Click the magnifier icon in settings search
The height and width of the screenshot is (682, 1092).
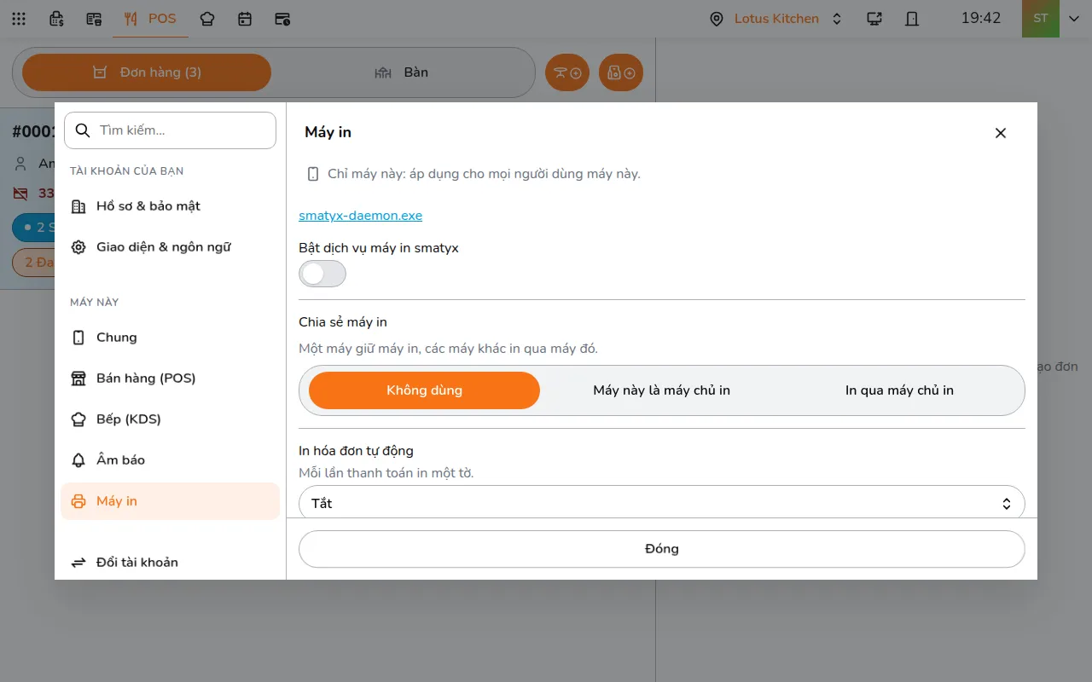[83, 130]
